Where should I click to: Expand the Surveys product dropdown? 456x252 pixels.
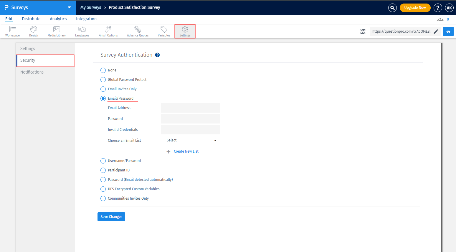pos(69,7)
